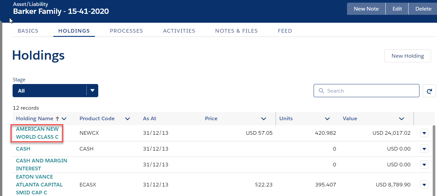Viewport: 437px width, 196px height.
Task: Click the New Note button
Action: tap(366, 9)
